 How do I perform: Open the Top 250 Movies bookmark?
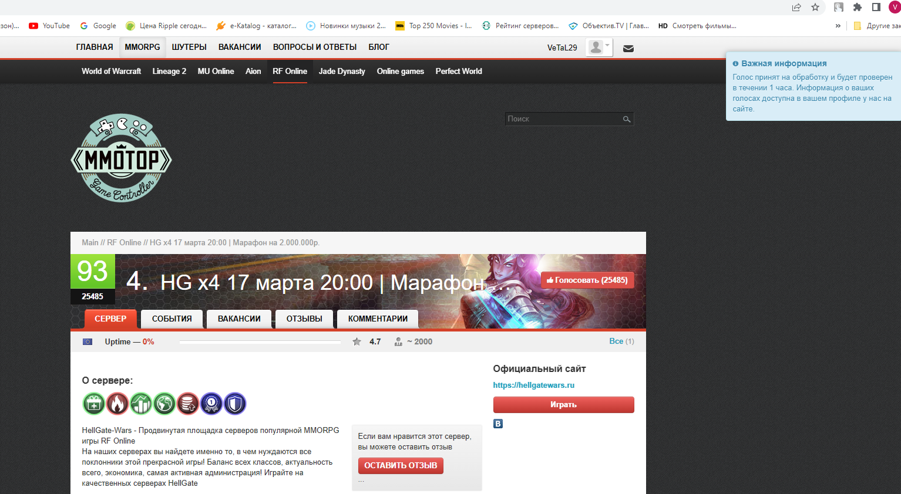pyautogui.click(x=433, y=26)
